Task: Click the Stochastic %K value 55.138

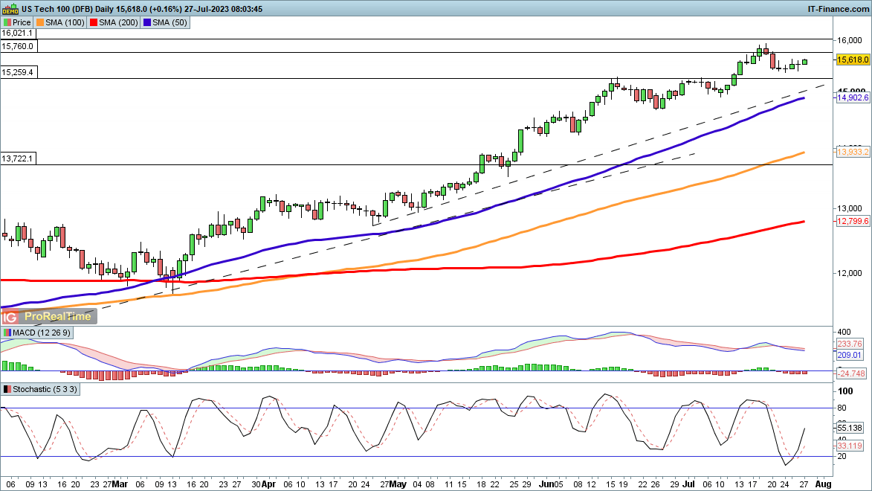Action: 850,428
